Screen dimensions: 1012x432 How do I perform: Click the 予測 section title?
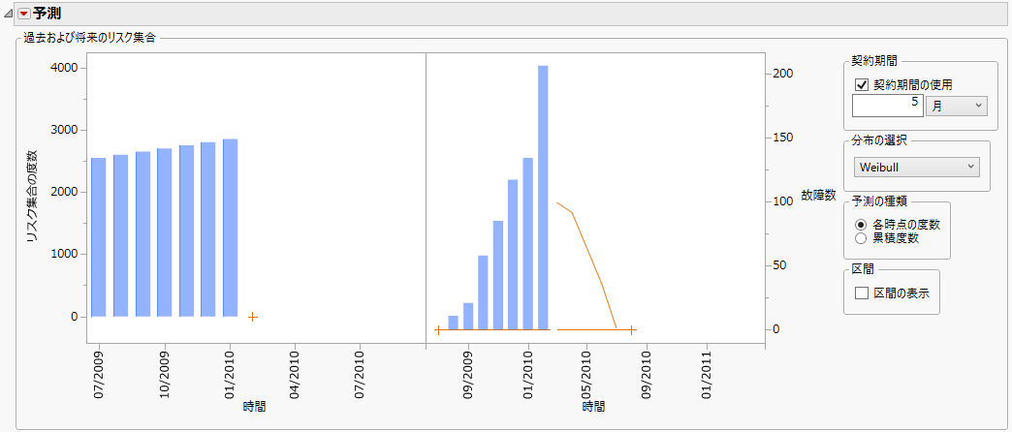click(x=47, y=13)
